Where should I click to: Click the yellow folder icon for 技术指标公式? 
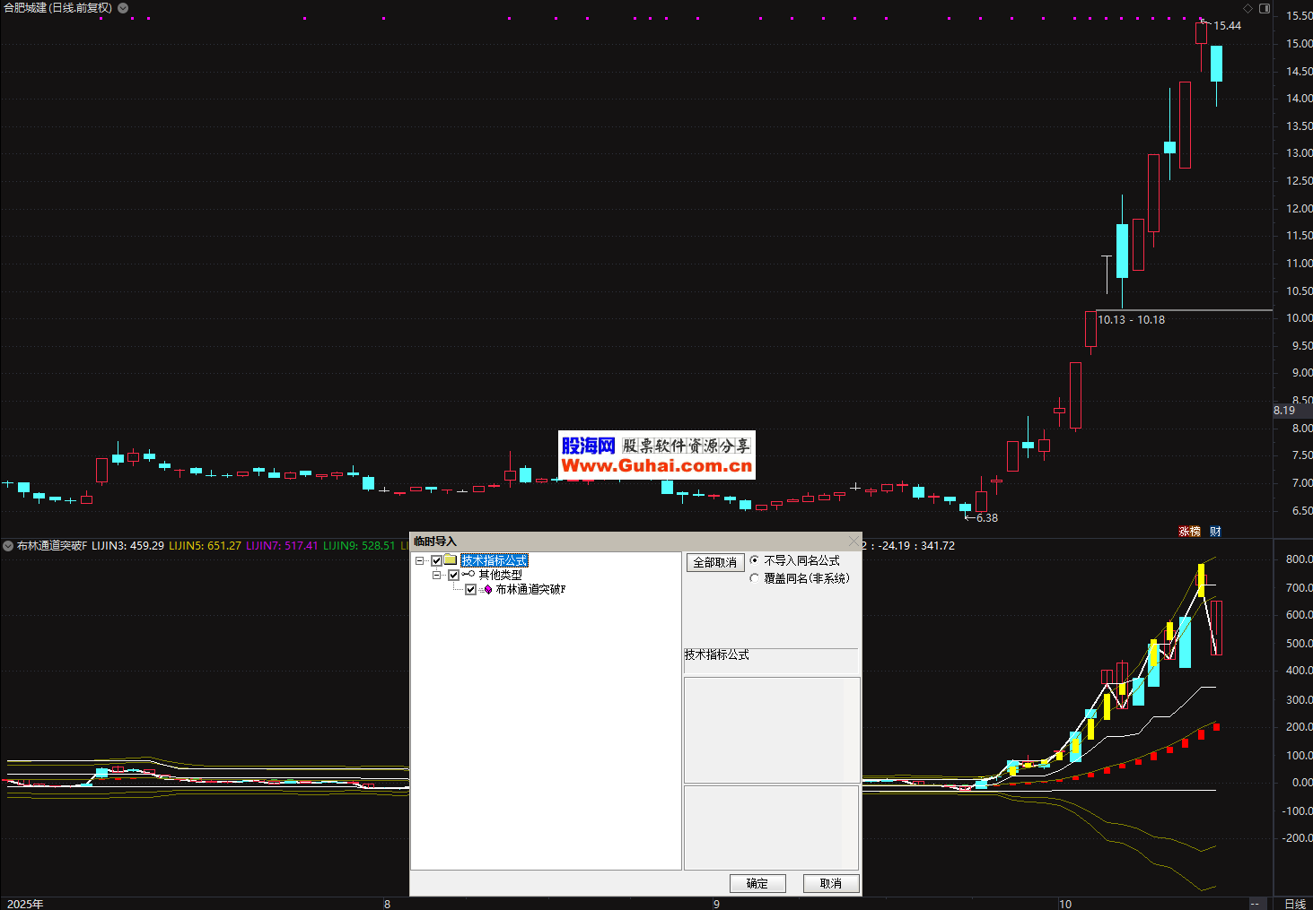(x=451, y=560)
